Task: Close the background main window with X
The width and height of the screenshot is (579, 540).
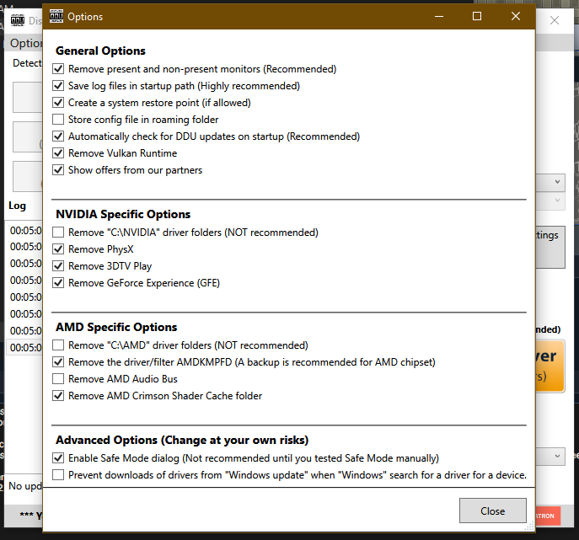Action: click(x=555, y=22)
